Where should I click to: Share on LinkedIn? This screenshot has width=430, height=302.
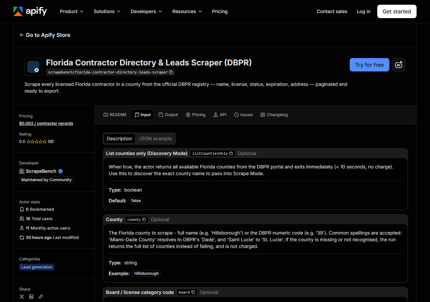tap(31, 297)
